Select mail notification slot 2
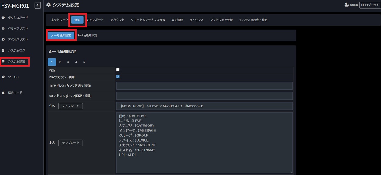This screenshot has height=175, width=381. (60, 62)
